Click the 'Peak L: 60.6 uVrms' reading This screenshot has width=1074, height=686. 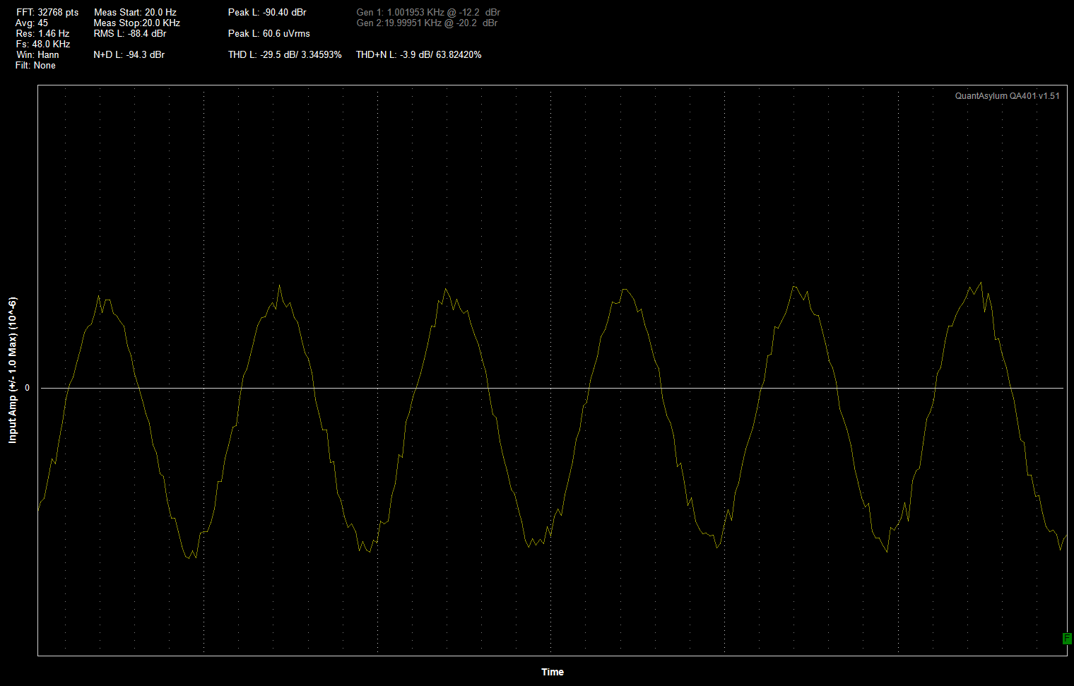coord(269,34)
